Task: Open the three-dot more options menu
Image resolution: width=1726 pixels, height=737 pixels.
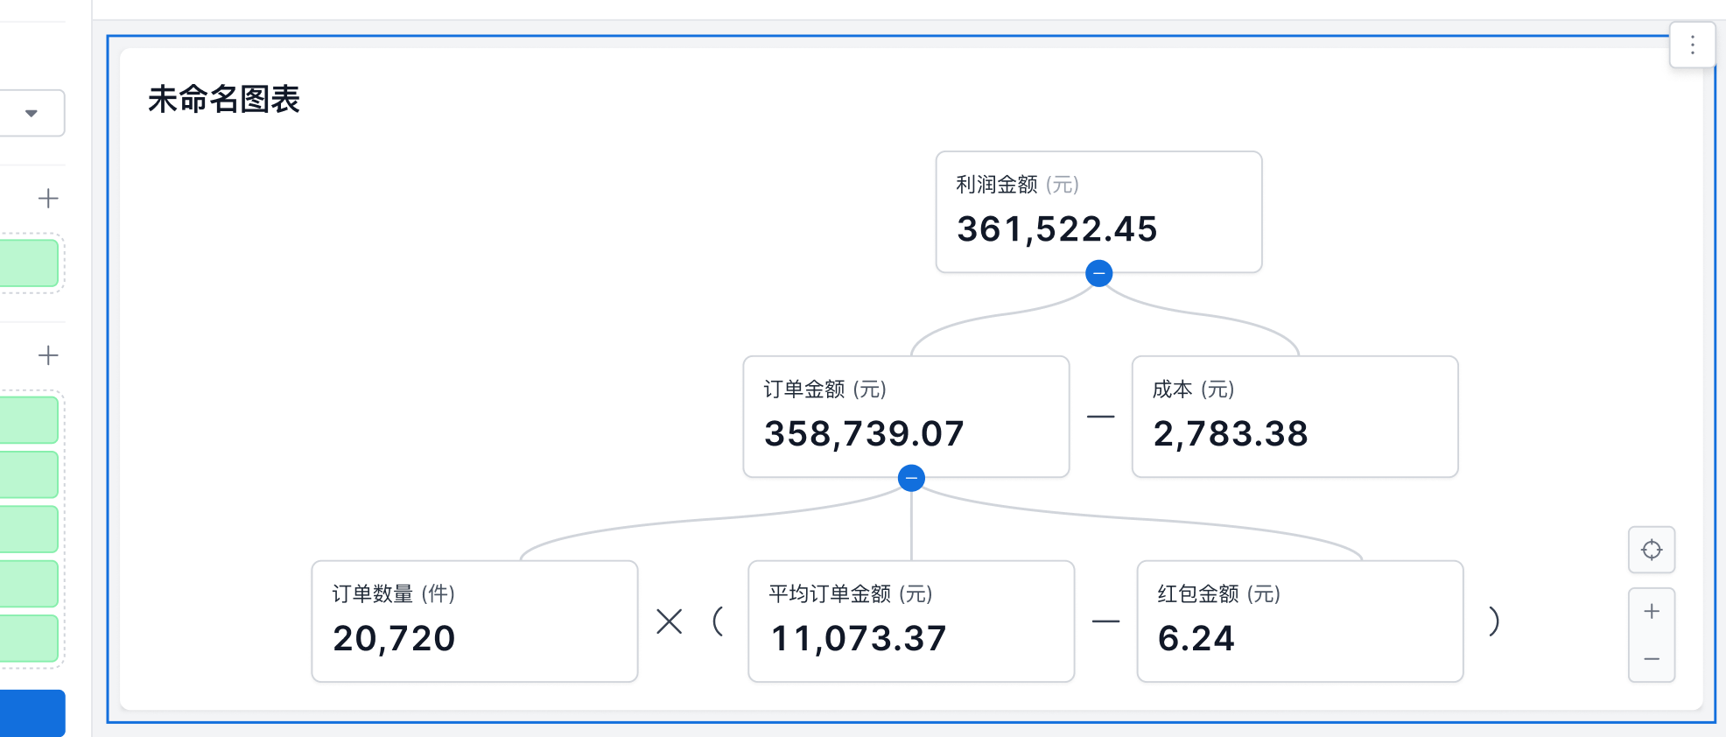Action: tap(1692, 45)
